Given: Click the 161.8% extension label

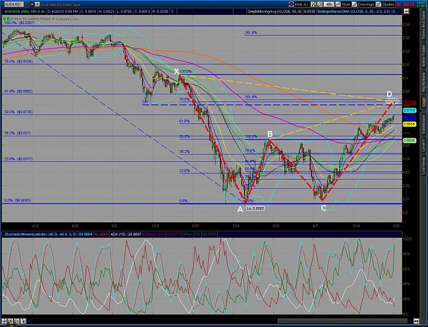Looking at the screenshot, I should pyautogui.click(x=251, y=97).
